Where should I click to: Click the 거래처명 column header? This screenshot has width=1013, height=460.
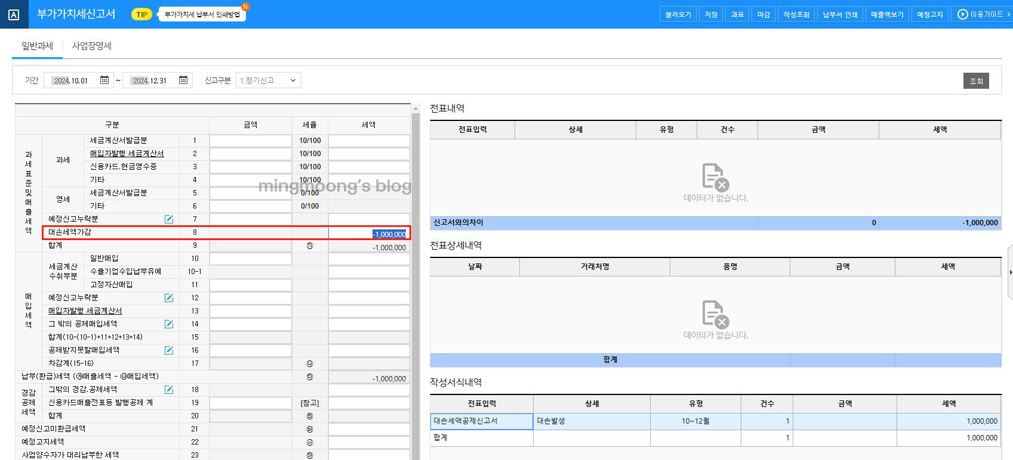point(595,266)
